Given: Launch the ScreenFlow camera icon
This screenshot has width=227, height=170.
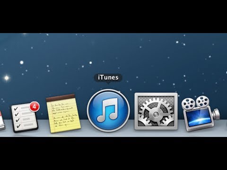Looking at the screenshot, I should click(201, 114).
